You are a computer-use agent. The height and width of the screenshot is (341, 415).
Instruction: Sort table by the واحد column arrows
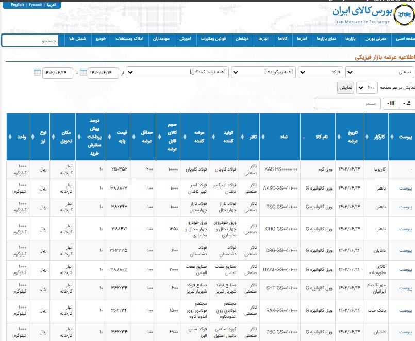pyautogui.click(x=10, y=137)
